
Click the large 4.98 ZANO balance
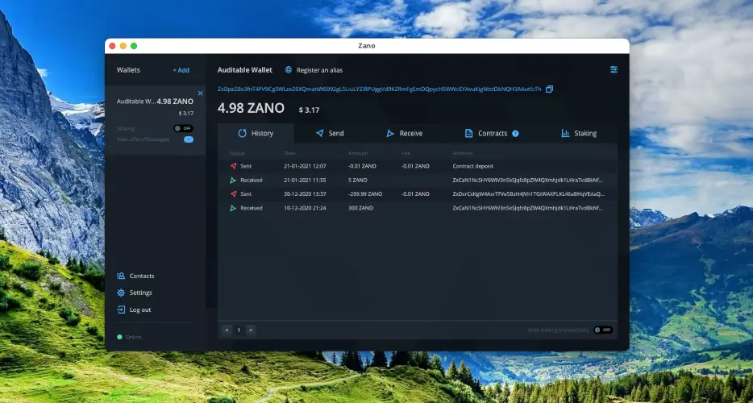pos(251,108)
